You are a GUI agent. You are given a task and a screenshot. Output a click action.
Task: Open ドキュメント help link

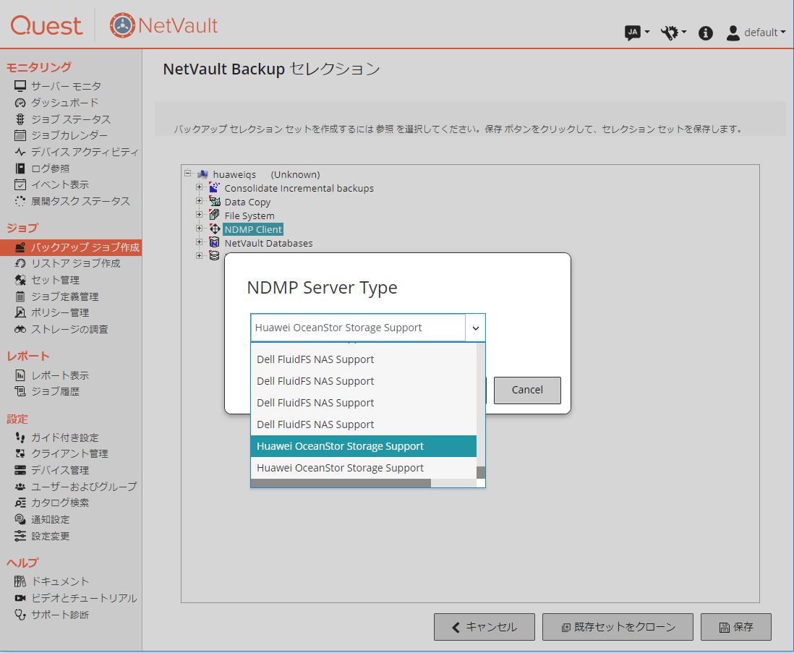tap(60, 581)
